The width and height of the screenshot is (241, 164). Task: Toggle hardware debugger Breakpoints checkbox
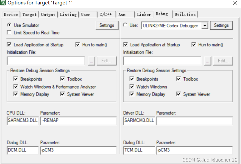coord(132,79)
